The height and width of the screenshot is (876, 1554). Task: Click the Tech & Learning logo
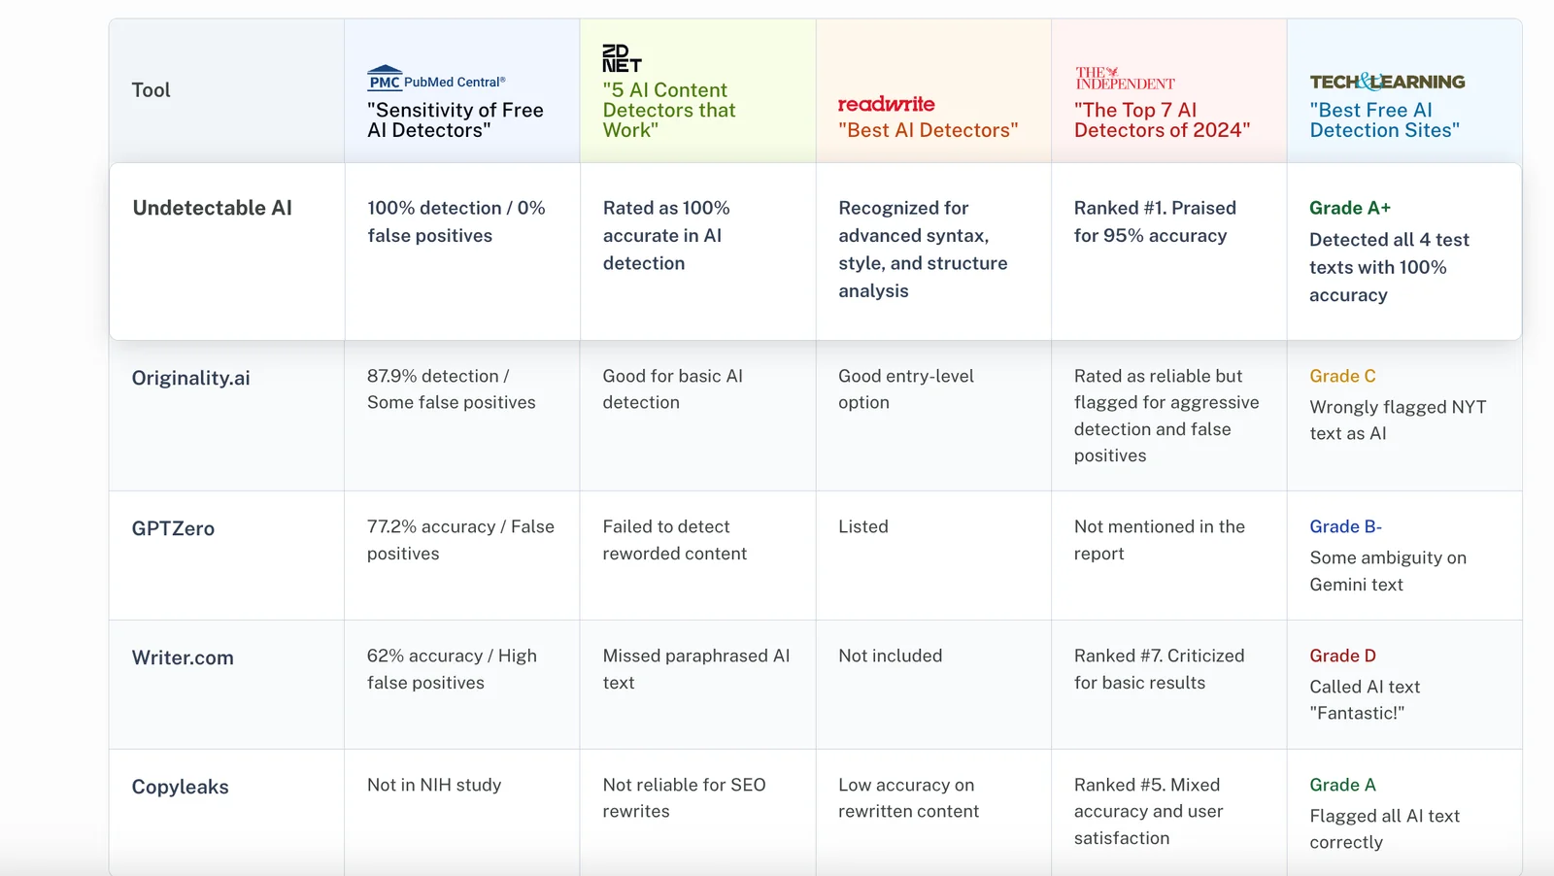tap(1387, 82)
